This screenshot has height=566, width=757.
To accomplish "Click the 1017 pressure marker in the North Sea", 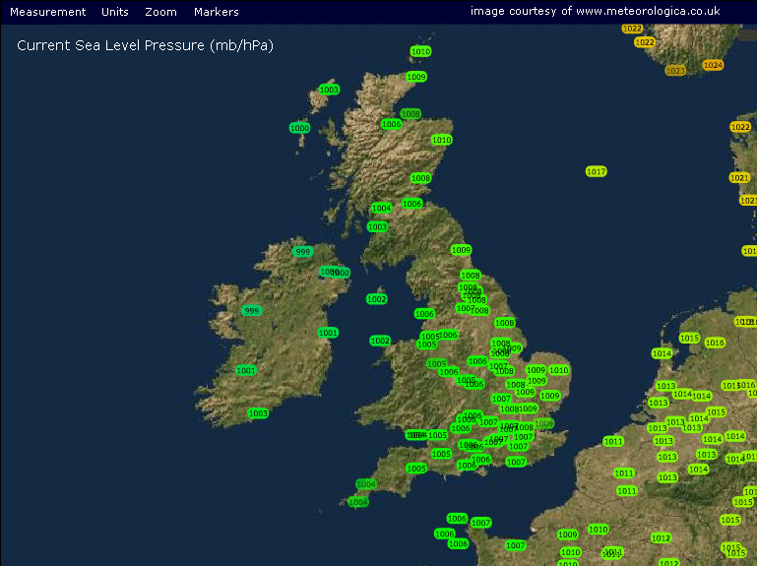I will tap(596, 171).
